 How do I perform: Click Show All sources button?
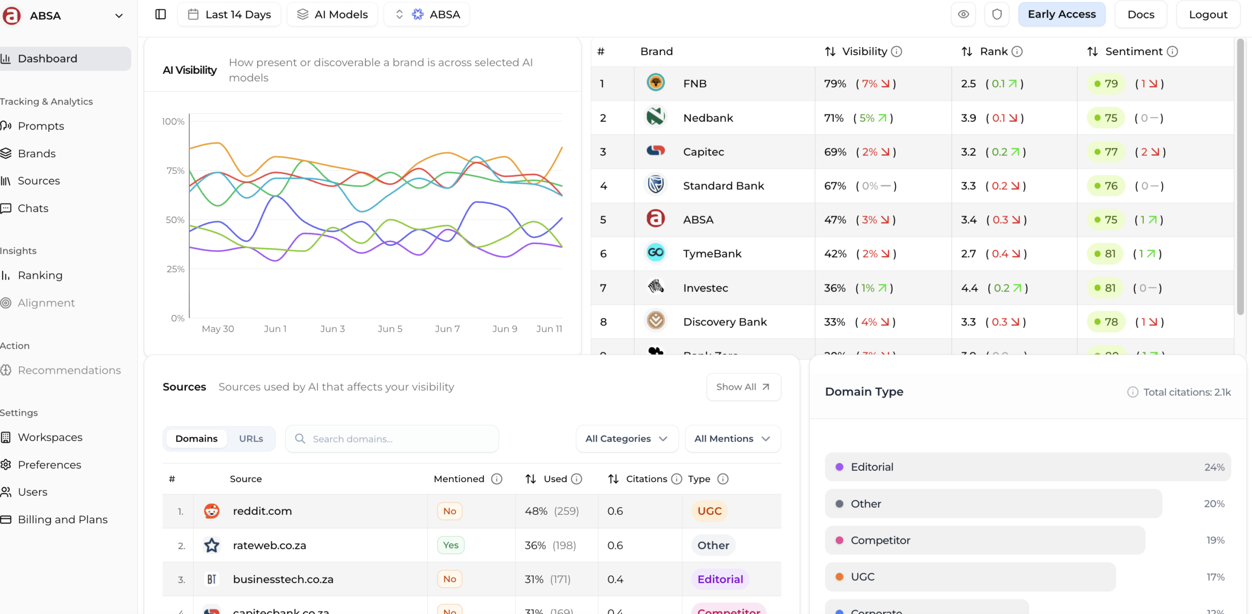pyautogui.click(x=743, y=387)
